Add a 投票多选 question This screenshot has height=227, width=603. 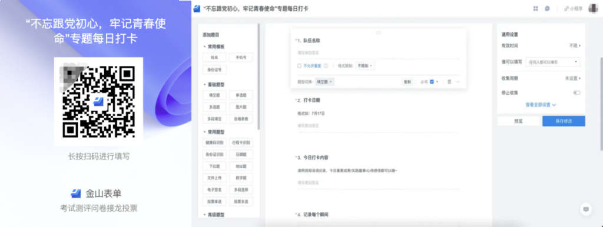[x=241, y=202]
